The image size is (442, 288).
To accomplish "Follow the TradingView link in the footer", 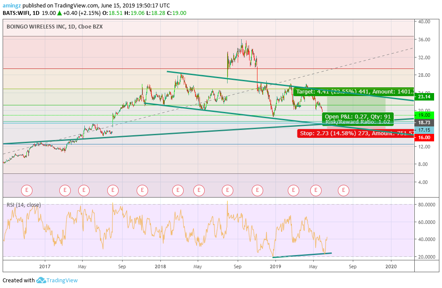I will pyautogui.click(x=62, y=281).
